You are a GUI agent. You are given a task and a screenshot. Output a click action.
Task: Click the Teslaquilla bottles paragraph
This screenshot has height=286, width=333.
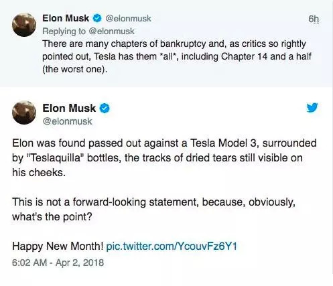[164, 158]
